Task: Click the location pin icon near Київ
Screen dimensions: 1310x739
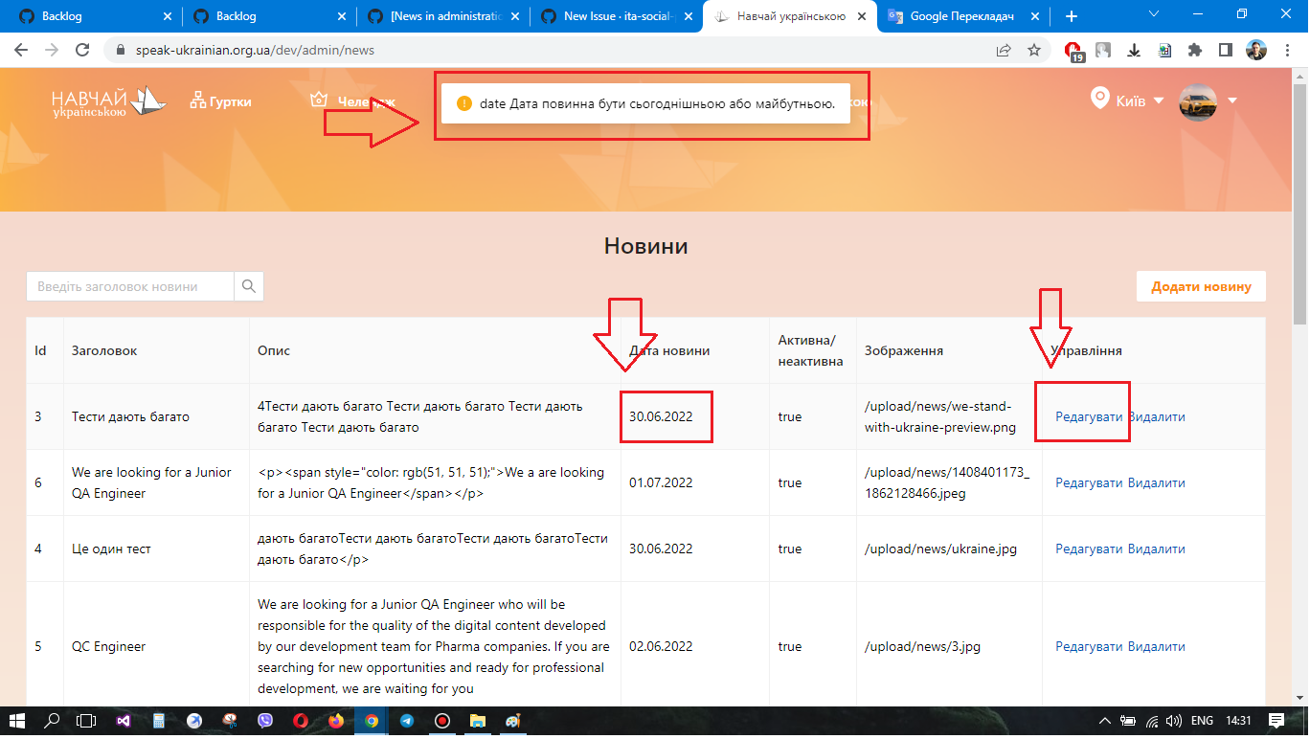Action: (x=1099, y=99)
